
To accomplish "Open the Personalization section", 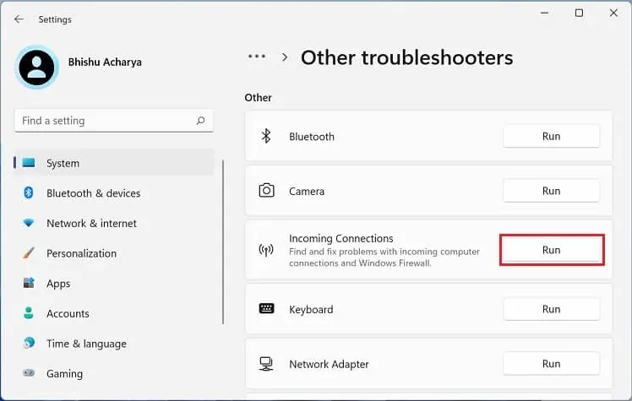I will pyautogui.click(x=81, y=253).
